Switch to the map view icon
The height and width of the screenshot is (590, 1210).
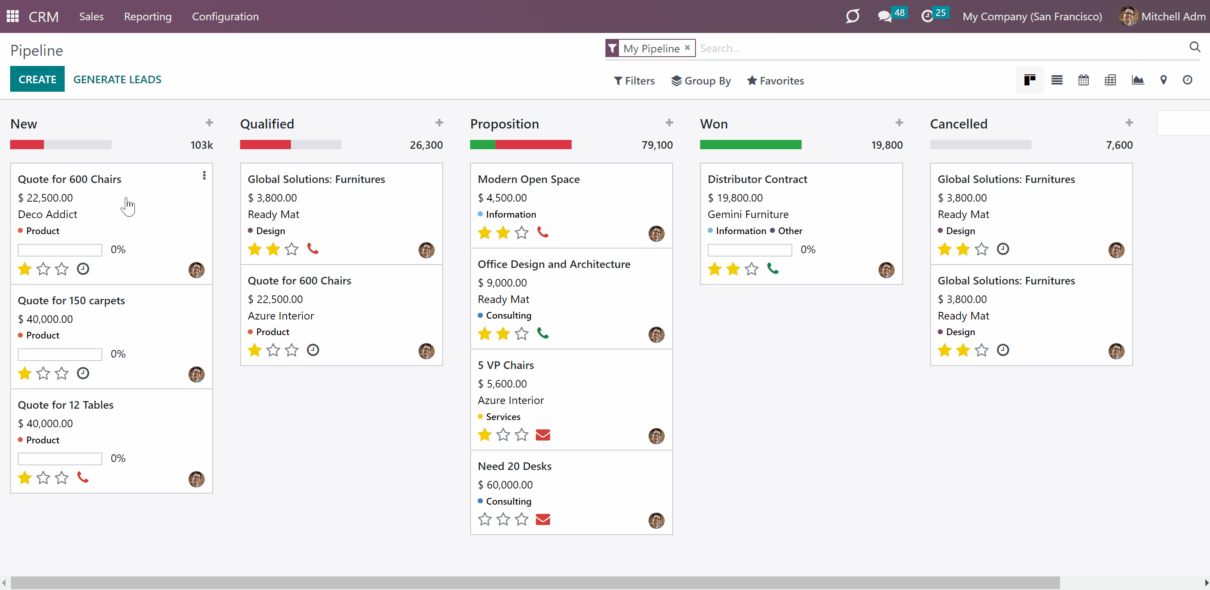(1163, 80)
